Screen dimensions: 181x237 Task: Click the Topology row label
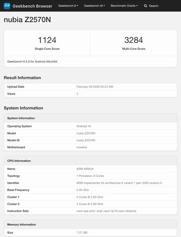(13, 176)
